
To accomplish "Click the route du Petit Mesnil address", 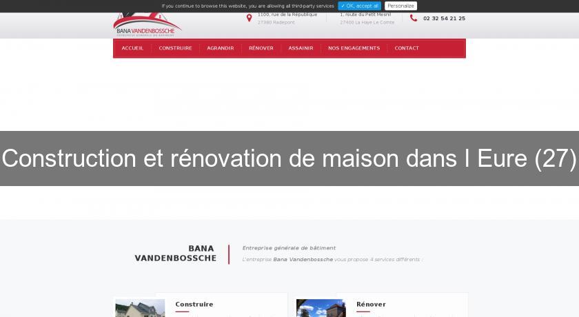I will tap(365, 14).
